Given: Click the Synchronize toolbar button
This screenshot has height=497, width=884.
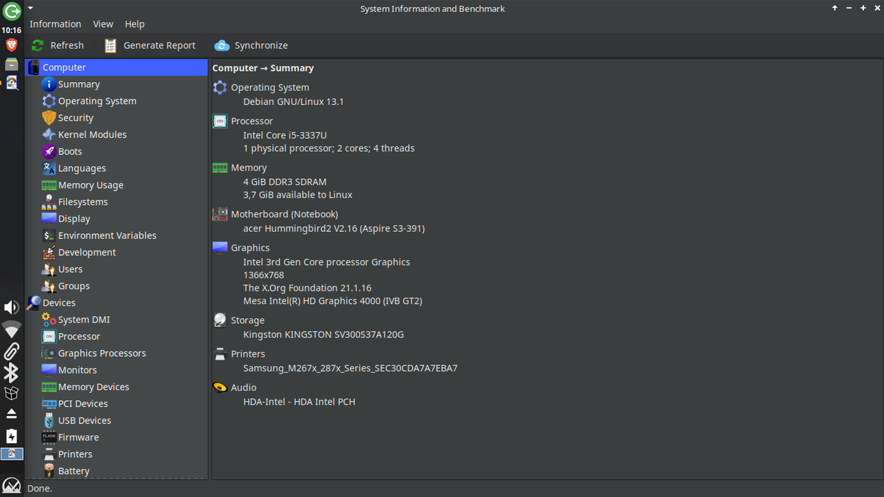Looking at the screenshot, I should 251,46.
